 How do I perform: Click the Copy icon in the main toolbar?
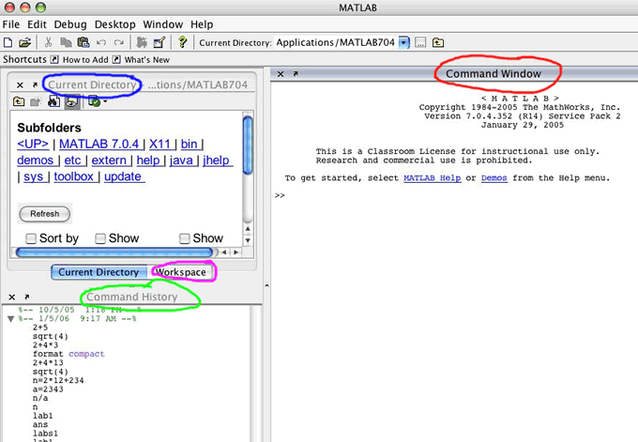(x=66, y=42)
